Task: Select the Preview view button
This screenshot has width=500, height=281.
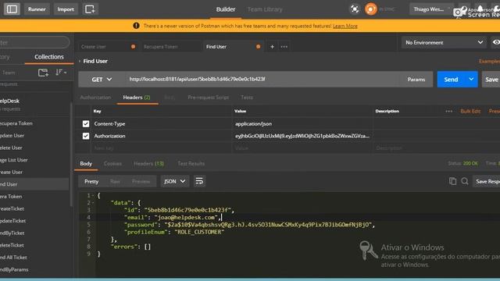Action: tap(141, 181)
